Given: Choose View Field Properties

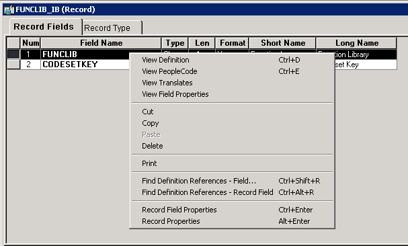Looking at the screenshot, I should coord(232,94).
